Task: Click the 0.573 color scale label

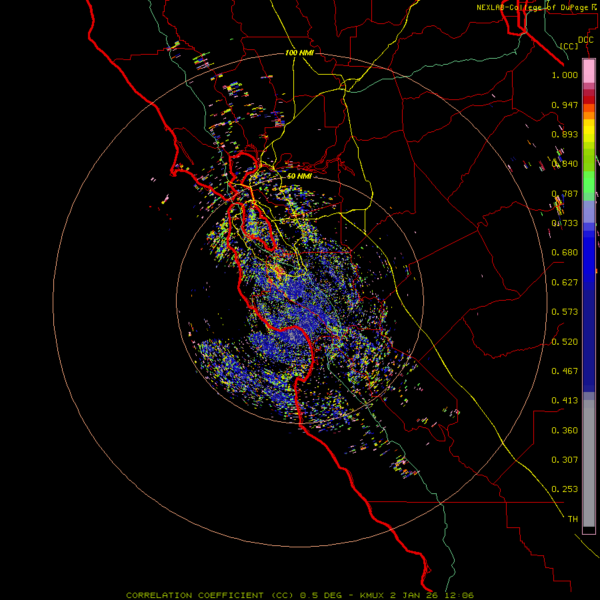Action: [565, 312]
